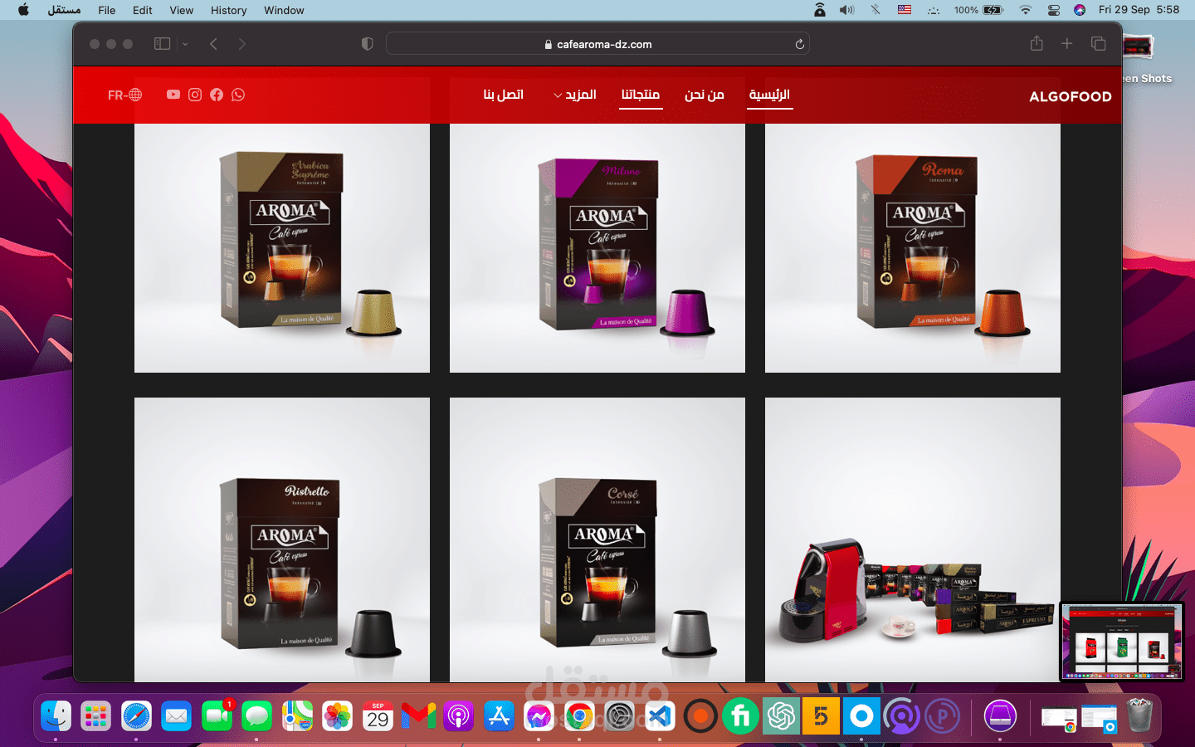Open the Facebook social link in header

(217, 95)
